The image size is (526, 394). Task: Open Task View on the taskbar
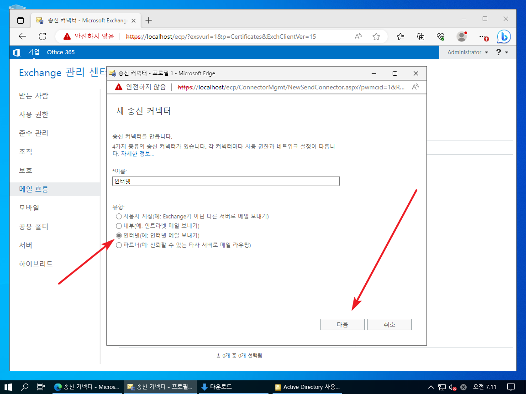tap(41, 387)
